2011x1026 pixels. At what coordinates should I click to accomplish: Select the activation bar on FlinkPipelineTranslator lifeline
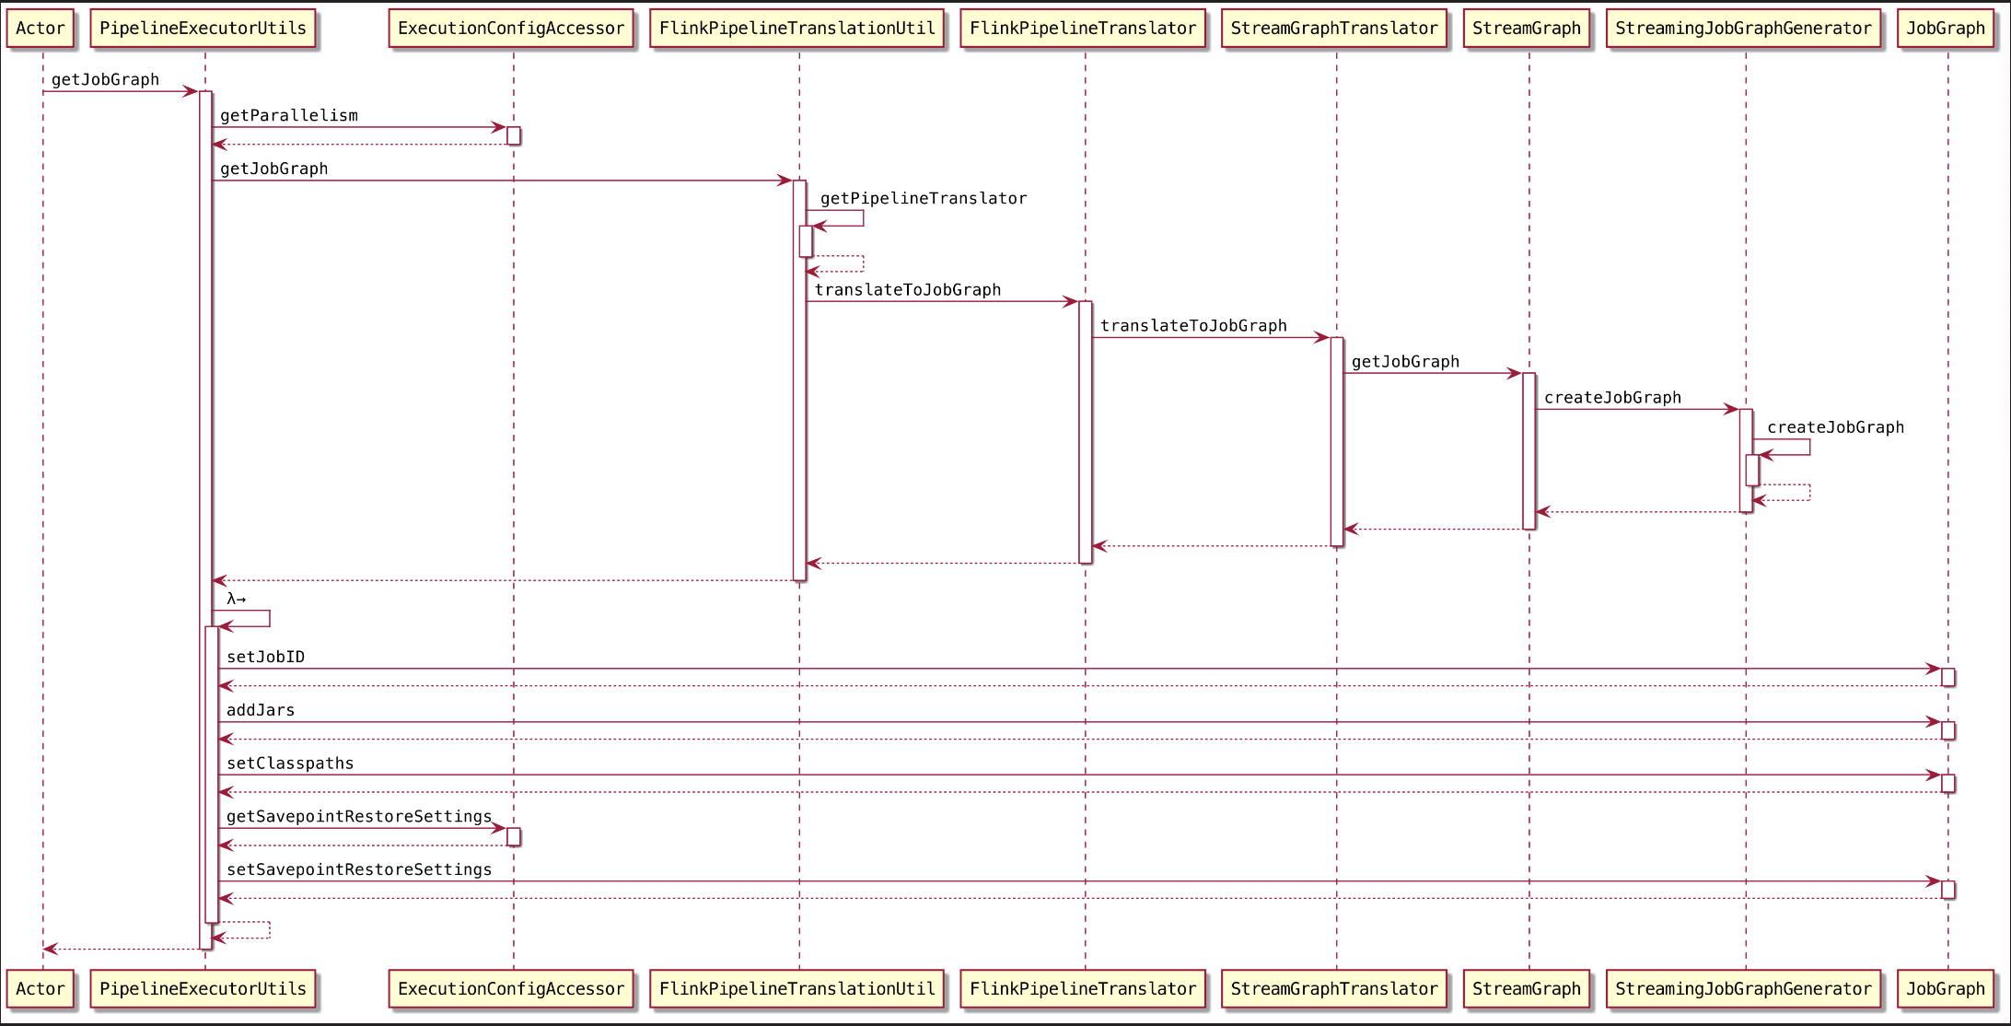pos(1086,432)
